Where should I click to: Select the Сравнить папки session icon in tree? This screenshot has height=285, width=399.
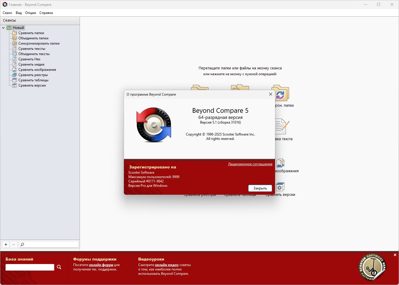tap(14, 33)
